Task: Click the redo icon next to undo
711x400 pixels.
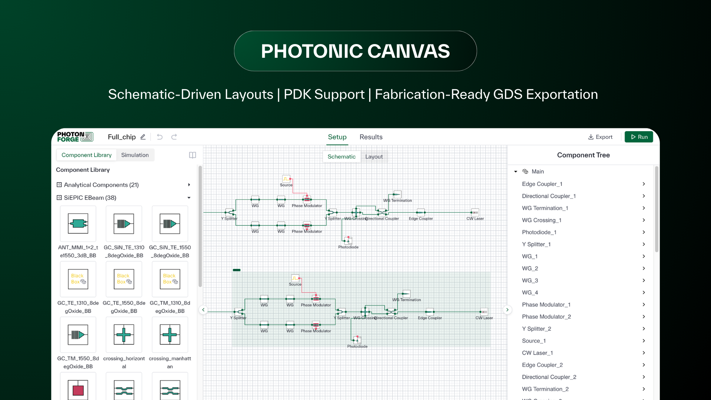Action: [174, 137]
